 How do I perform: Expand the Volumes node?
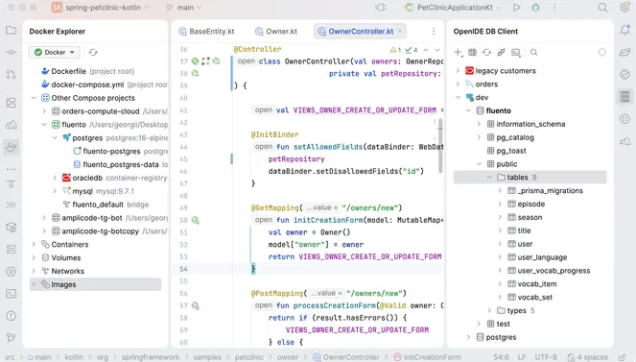(35, 257)
